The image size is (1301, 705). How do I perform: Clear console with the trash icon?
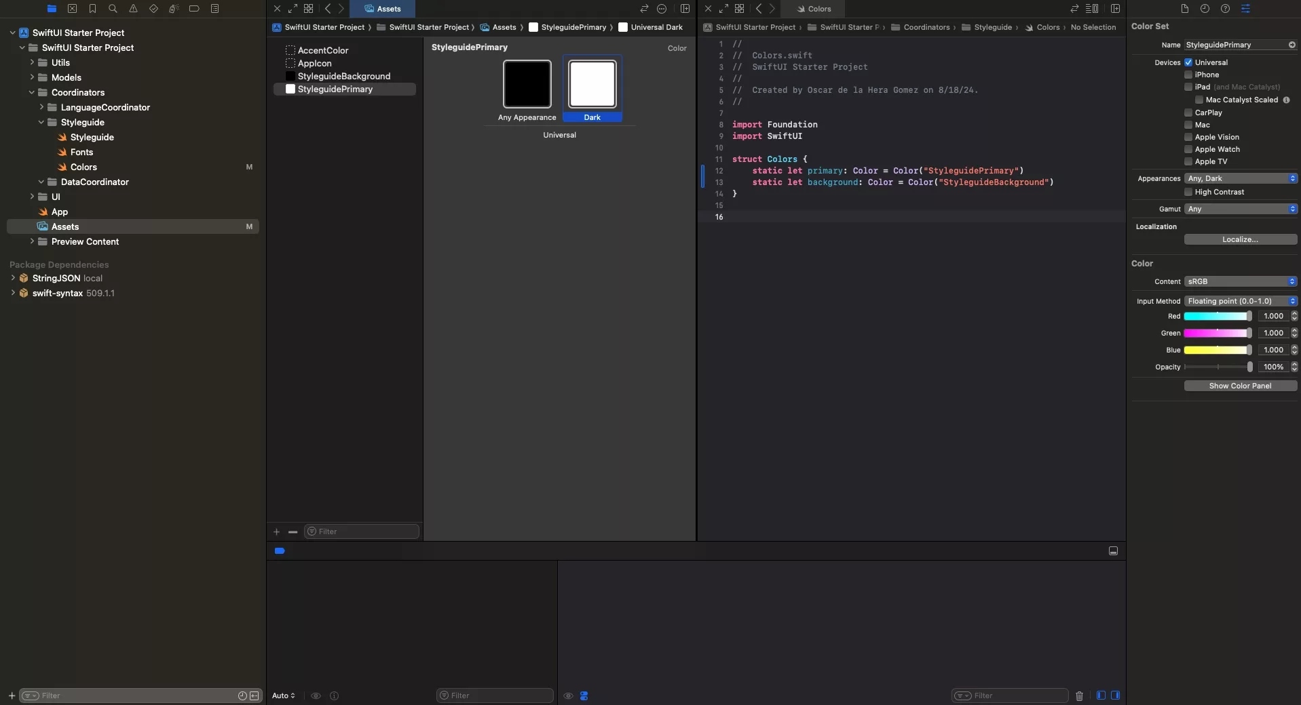tap(1079, 696)
